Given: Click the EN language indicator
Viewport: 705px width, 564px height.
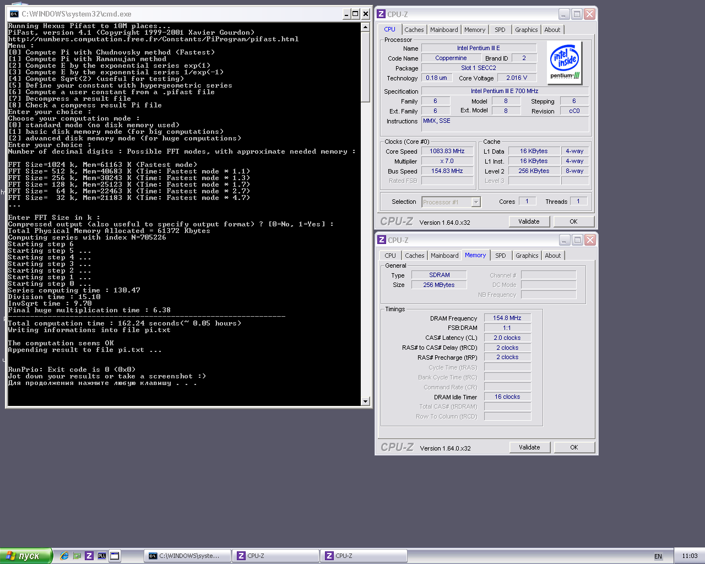Looking at the screenshot, I should (x=658, y=556).
